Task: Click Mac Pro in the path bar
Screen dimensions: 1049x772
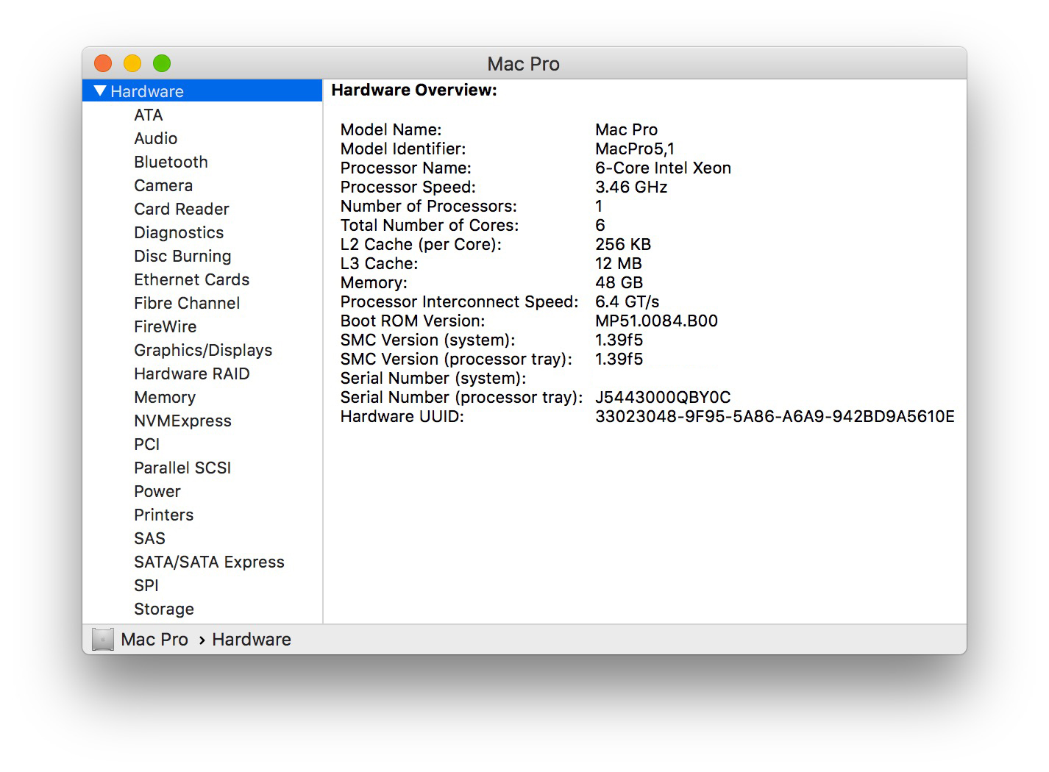Action: coord(154,640)
